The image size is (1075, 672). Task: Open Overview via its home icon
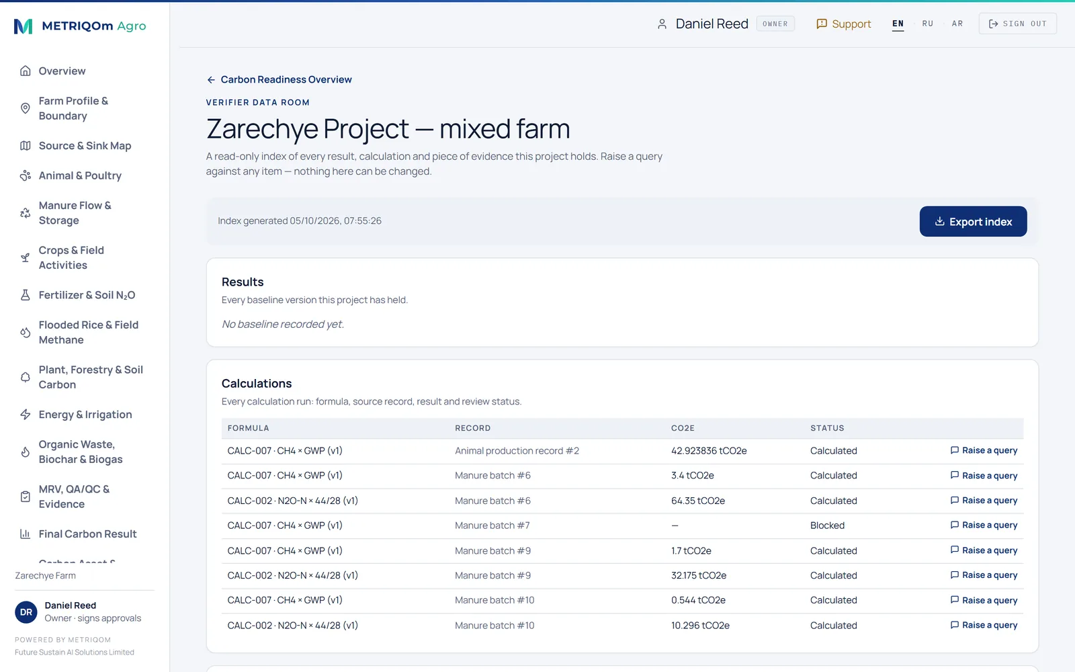[x=26, y=71]
